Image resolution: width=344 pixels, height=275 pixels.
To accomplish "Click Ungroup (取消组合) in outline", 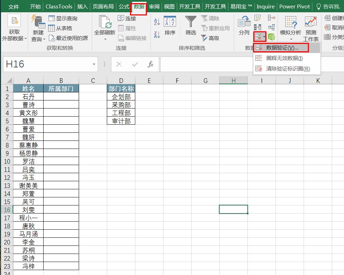I will click(334, 27).
